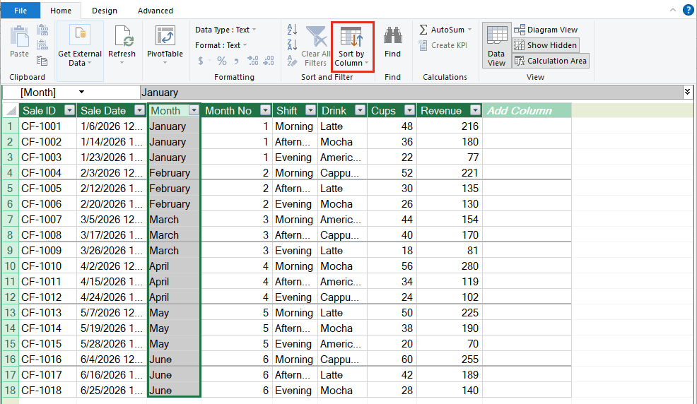The width and height of the screenshot is (697, 404).
Task: Select Shift cell in row CF-1016
Action: pyautogui.click(x=295, y=360)
